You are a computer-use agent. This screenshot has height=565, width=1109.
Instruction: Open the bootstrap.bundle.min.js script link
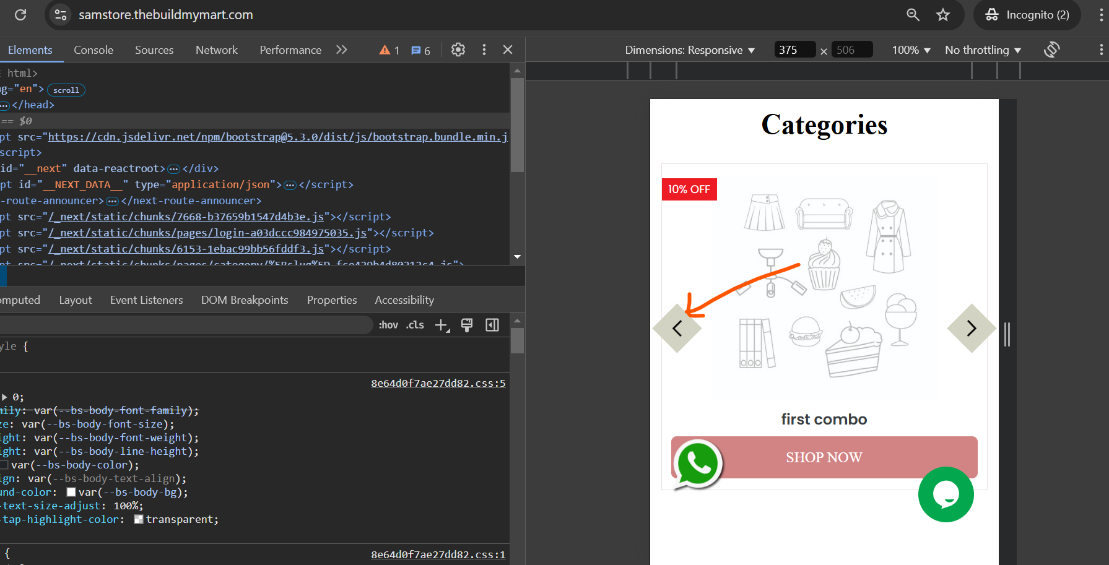click(x=278, y=137)
